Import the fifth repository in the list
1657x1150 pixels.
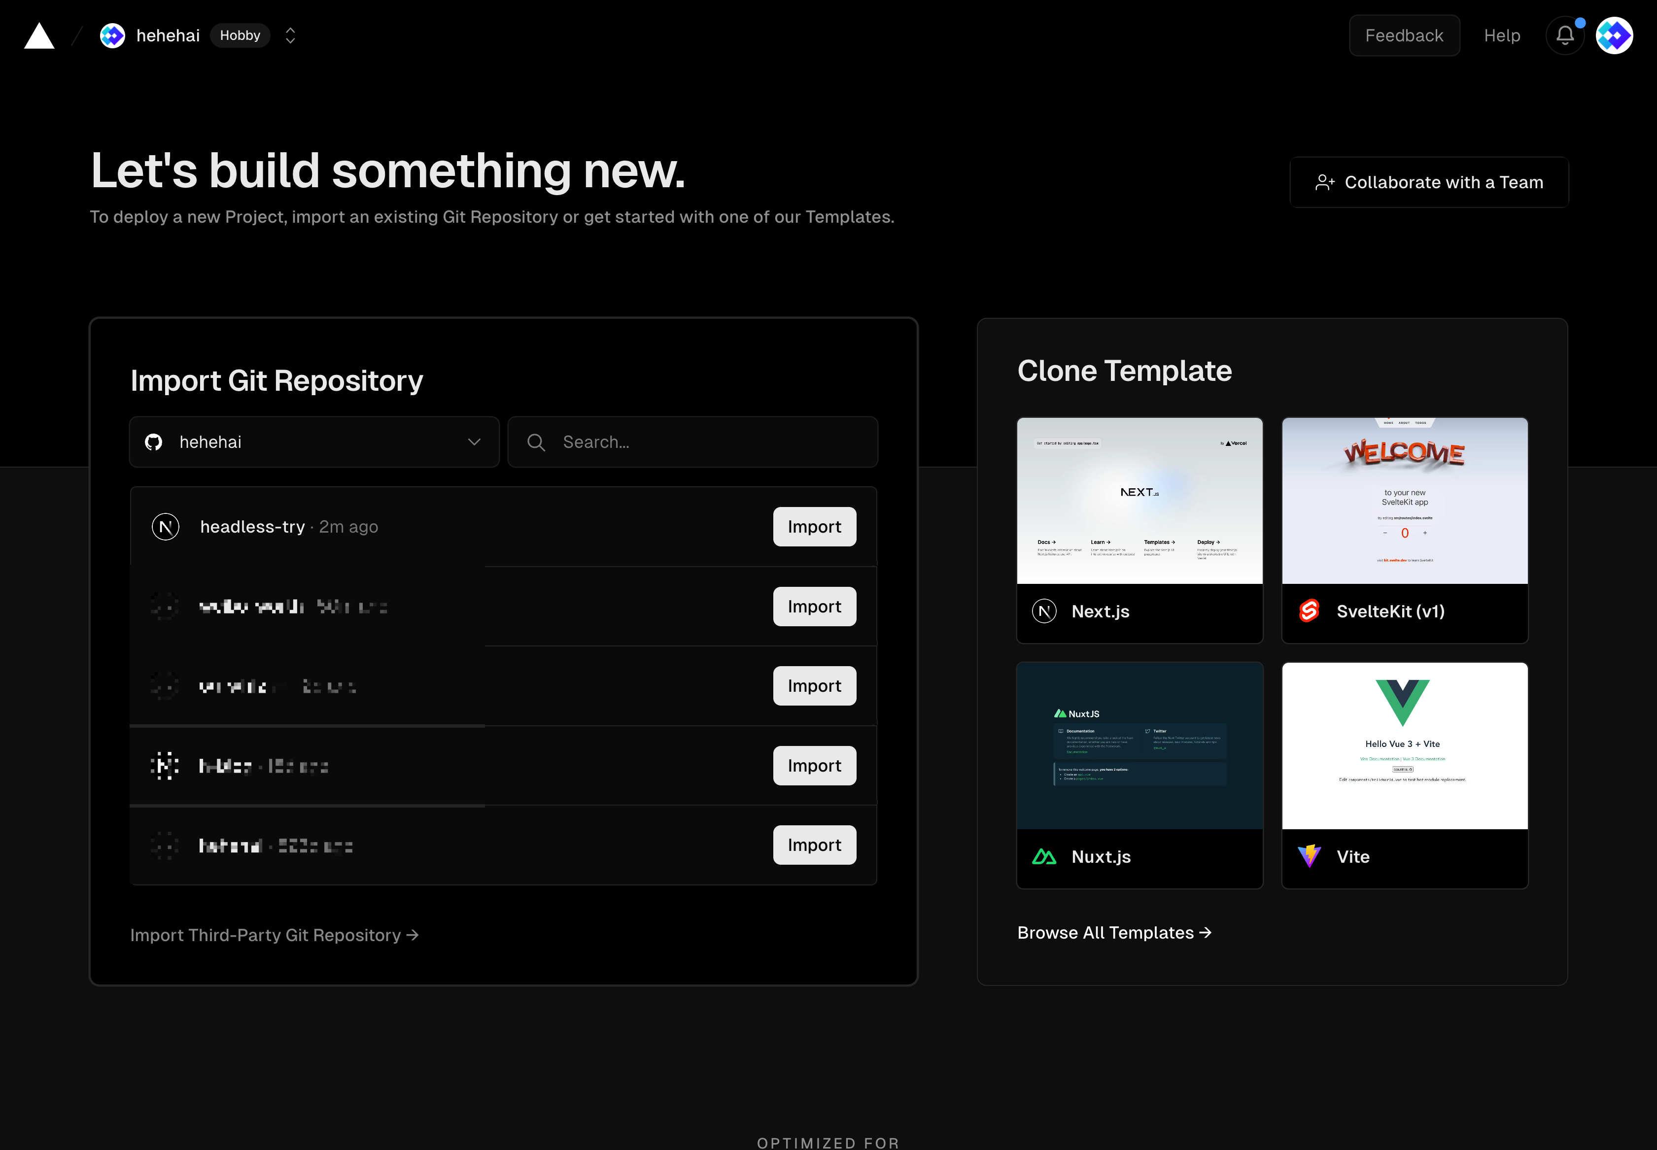point(814,845)
